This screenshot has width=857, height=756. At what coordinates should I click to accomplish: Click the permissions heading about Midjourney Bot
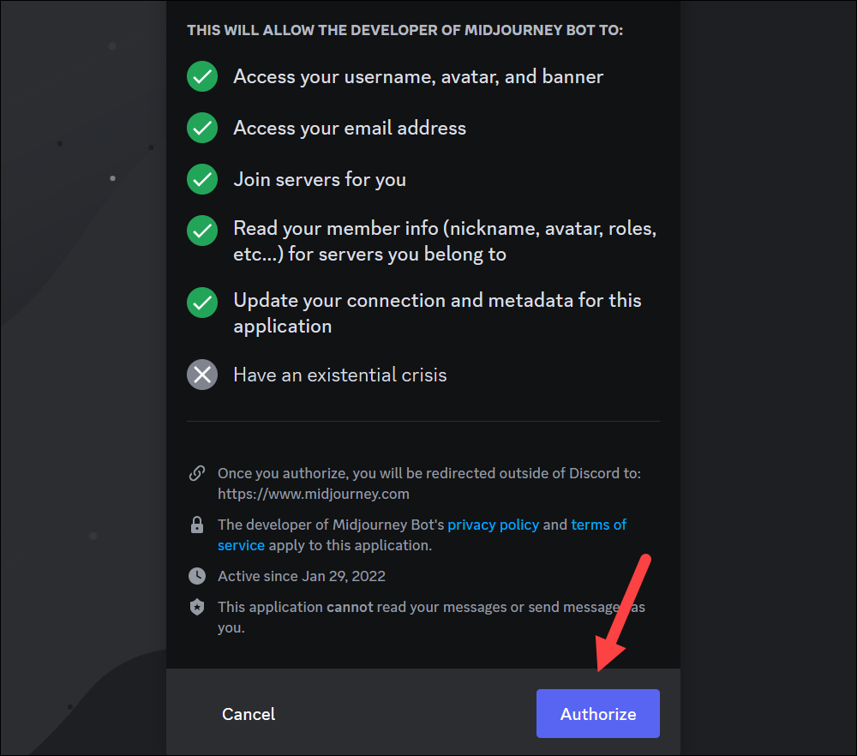(x=405, y=30)
